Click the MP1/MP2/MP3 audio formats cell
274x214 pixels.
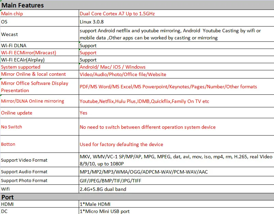click(x=176, y=172)
